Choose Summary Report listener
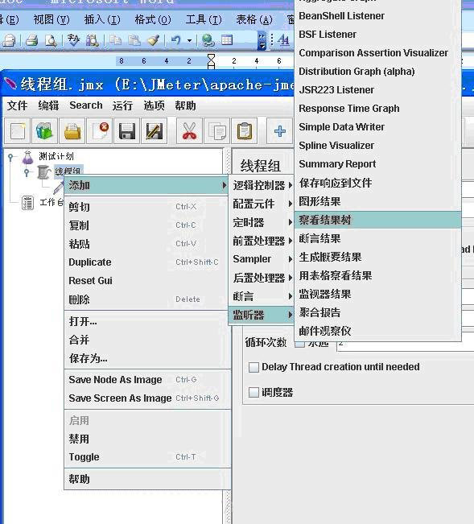This screenshot has height=524, width=474. point(377,164)
